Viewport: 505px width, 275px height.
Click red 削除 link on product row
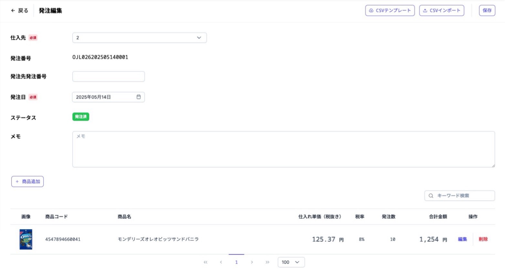click(x=483, y=239)
